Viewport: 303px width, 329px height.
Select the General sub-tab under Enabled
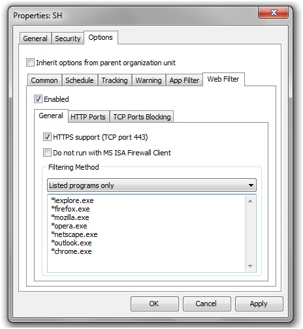51,116
